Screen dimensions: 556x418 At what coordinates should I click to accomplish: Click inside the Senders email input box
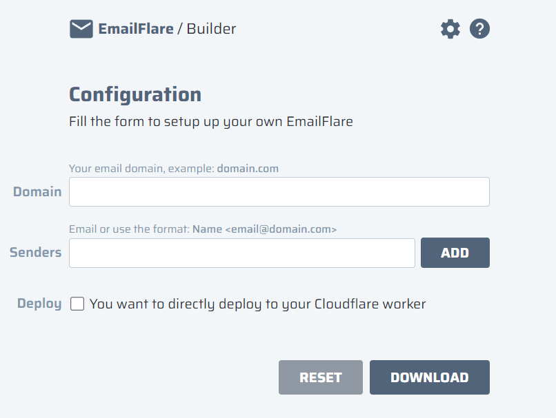tap(241, 253)
